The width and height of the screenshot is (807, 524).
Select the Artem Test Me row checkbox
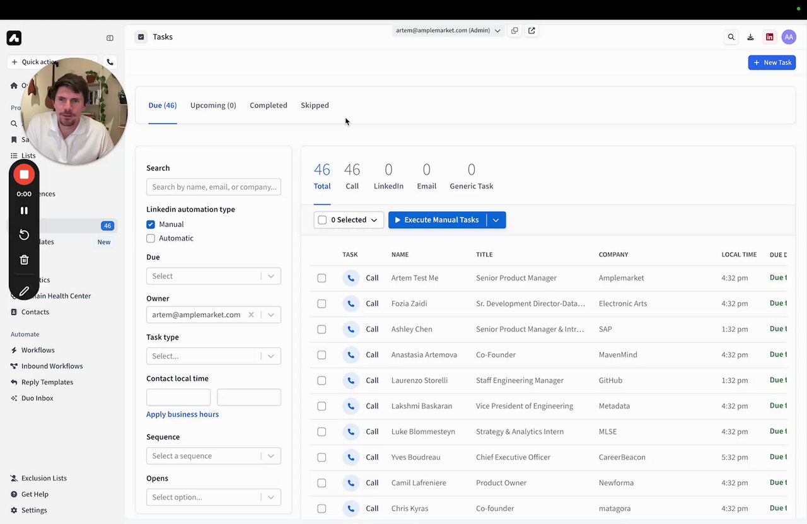click(322, 278)
